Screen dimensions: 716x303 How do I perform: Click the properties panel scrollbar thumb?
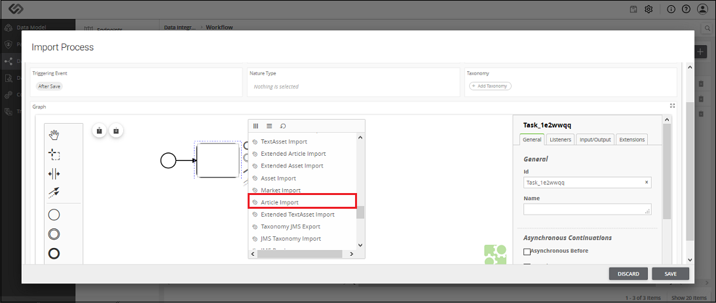click(667, 171)
